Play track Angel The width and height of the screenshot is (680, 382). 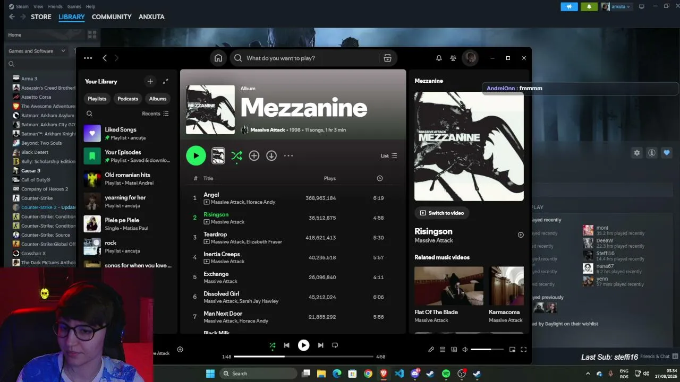click(x=293, y=198)
